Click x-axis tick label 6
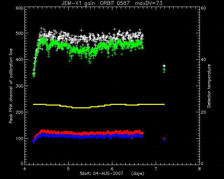This screenshot has height=179, width=224. click(x=112, y=169)
